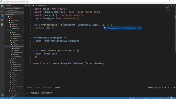Open authActions.js in the explorer

[14, 34]
